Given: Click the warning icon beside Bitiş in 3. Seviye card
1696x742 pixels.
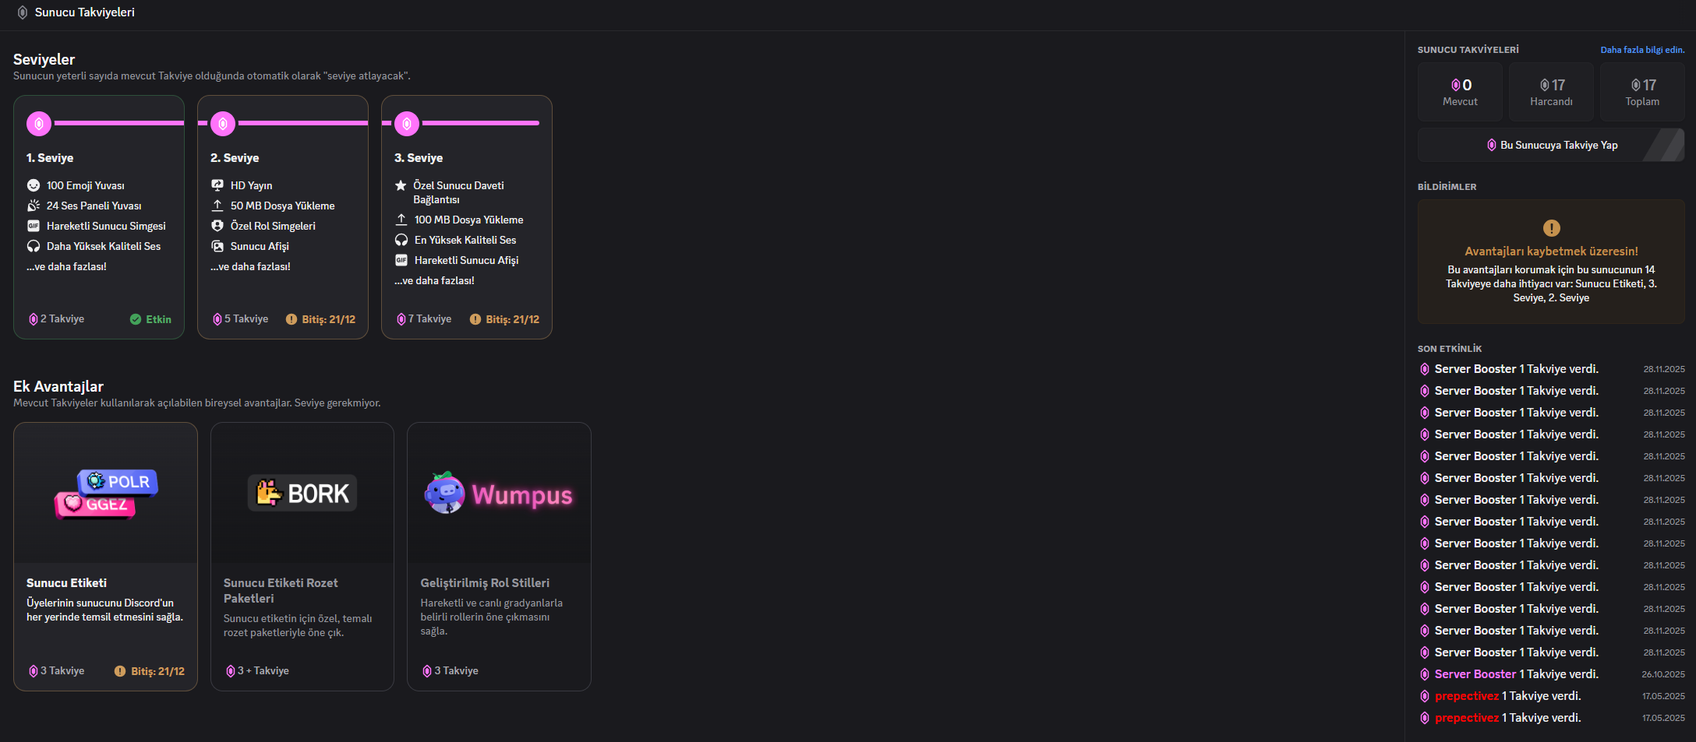Looking at the screenshot, I should (475, 319).
